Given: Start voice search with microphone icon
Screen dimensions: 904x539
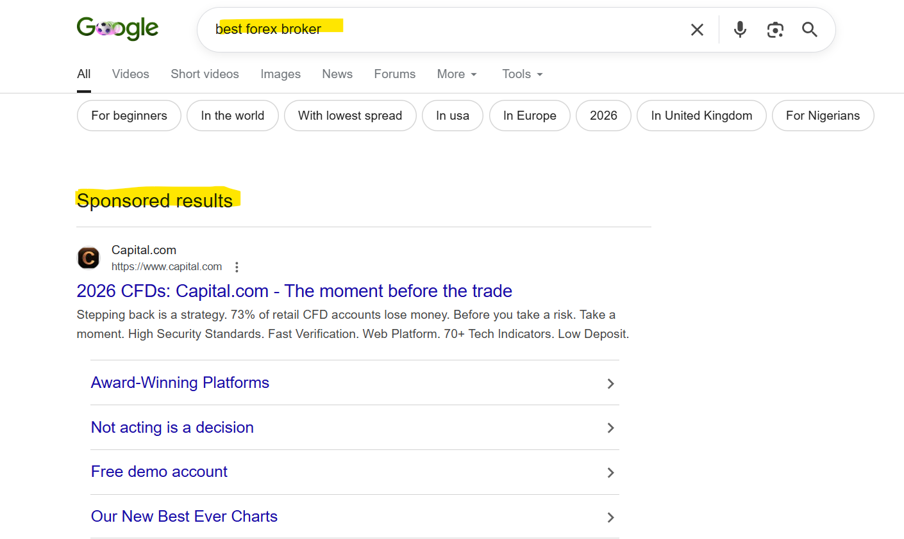Looking at the screenshot, I should coord(740,29).
